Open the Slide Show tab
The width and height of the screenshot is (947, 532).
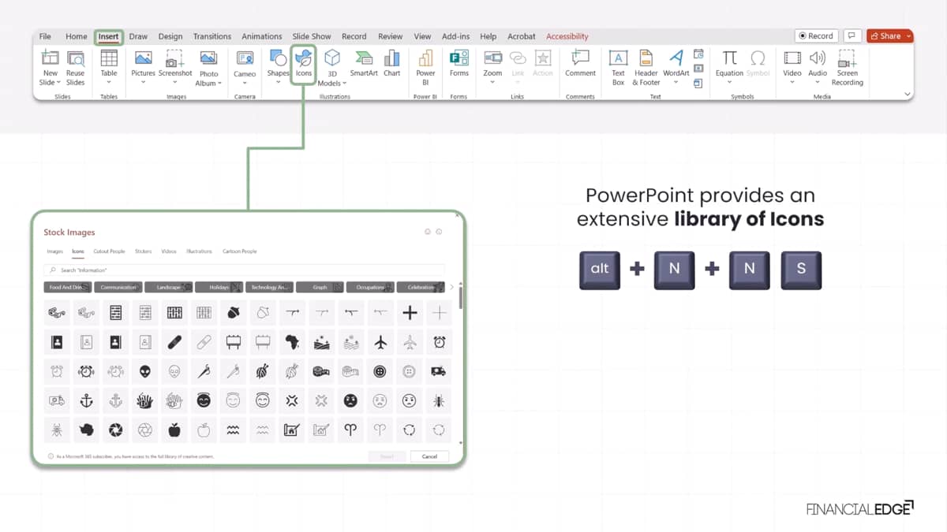pos(312,36)
